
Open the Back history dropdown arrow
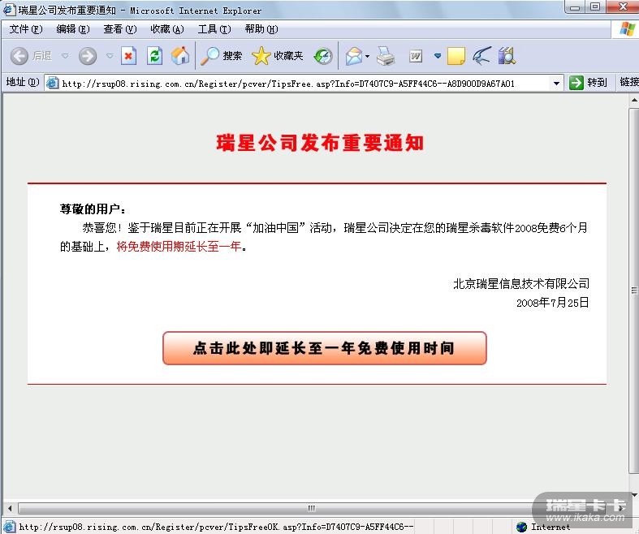(x=65, y=56)
